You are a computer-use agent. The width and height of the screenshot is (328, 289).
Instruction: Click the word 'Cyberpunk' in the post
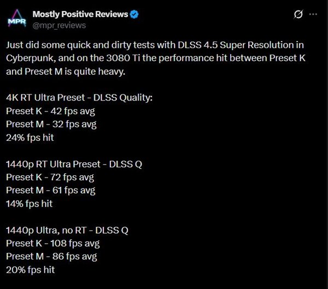tap(28, 58)
